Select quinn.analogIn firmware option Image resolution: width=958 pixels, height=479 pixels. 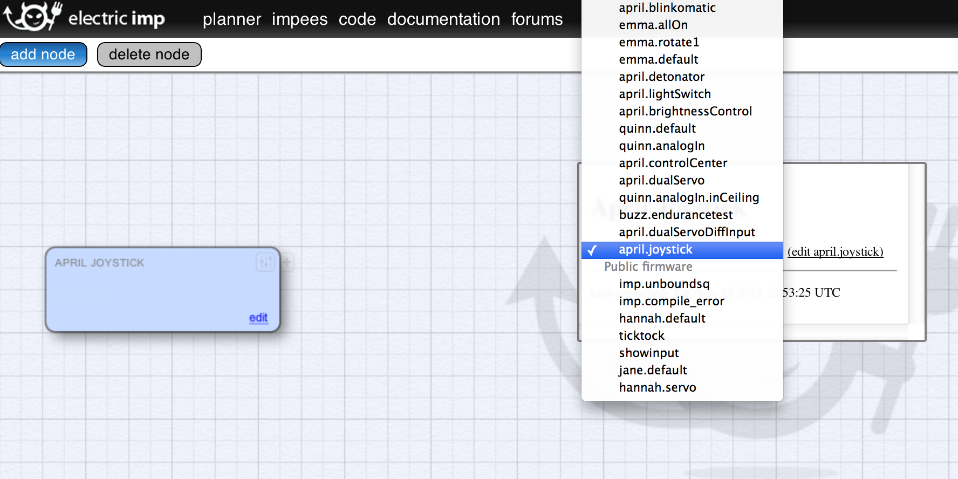682,146
